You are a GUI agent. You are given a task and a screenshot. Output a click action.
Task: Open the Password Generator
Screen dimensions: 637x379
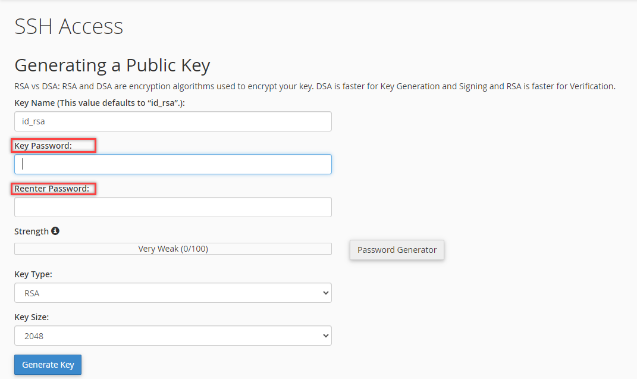[x=396, y=250]
